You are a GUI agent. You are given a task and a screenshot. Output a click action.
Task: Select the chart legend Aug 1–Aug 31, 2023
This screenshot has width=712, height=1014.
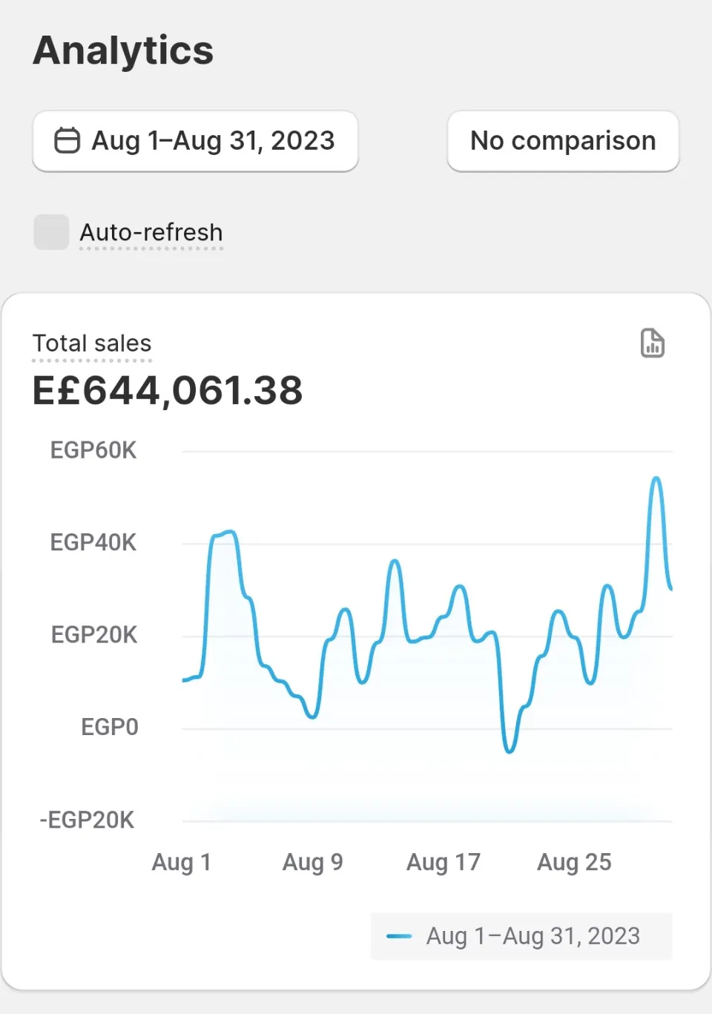click(521, 936)
